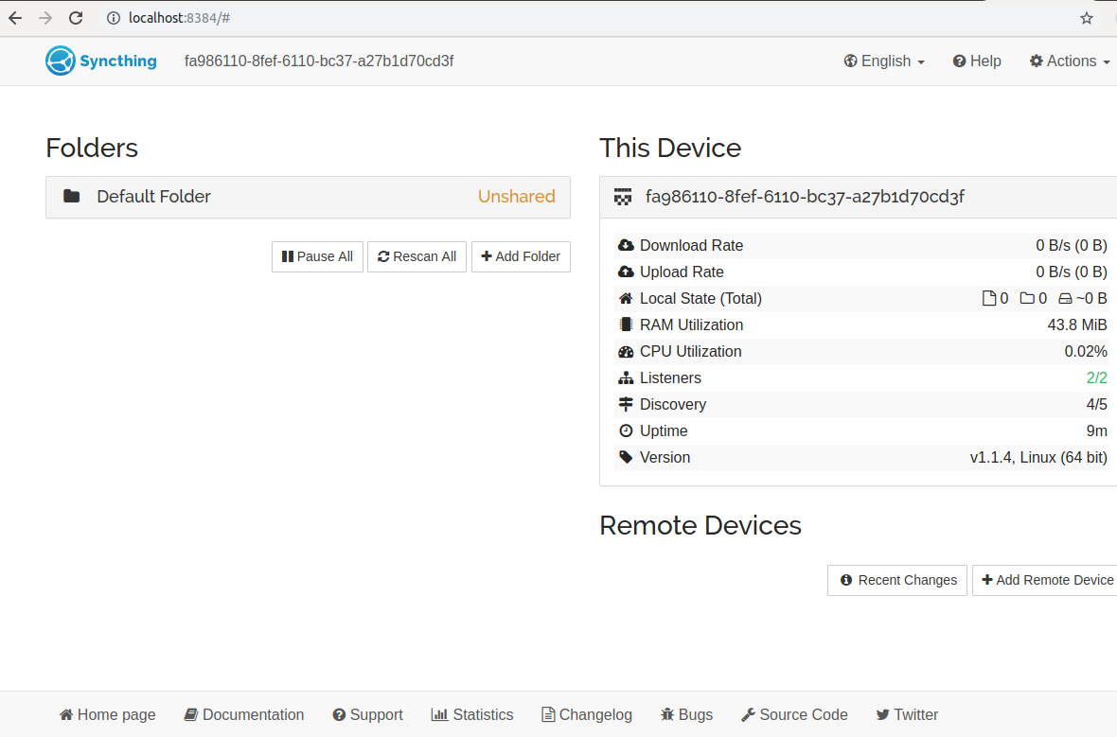Click the Rescan All button
This screenshot has height=737, width=1117.
[417, 256]
